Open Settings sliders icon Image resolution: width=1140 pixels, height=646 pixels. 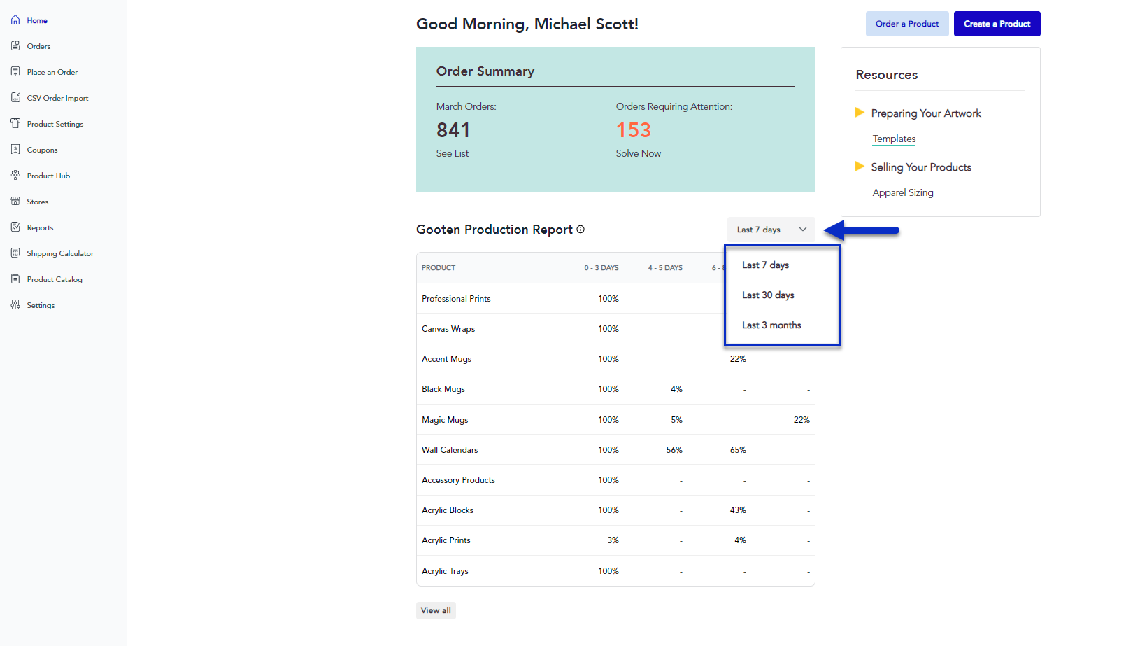(x=15, y=305)
